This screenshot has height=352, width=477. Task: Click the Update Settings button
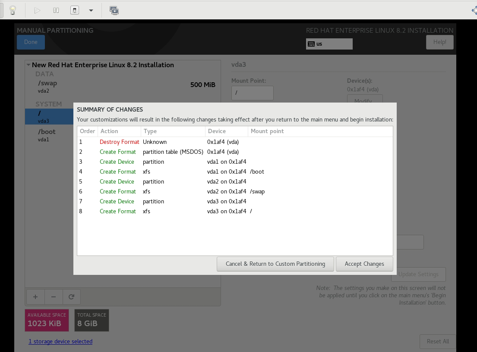coord(418,274)
